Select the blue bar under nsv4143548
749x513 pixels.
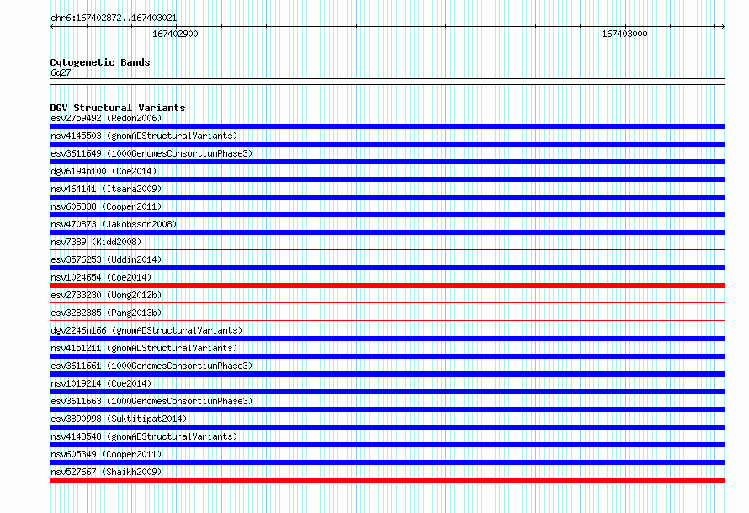tap(387, 445)
